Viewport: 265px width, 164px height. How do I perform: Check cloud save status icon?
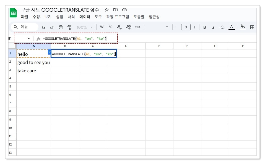[x=124, y=10]
